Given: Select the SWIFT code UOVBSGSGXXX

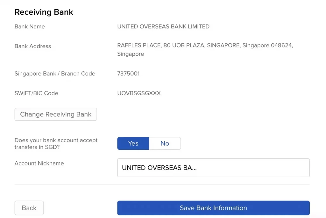Looking at the screenshot, I should [139, 93].
